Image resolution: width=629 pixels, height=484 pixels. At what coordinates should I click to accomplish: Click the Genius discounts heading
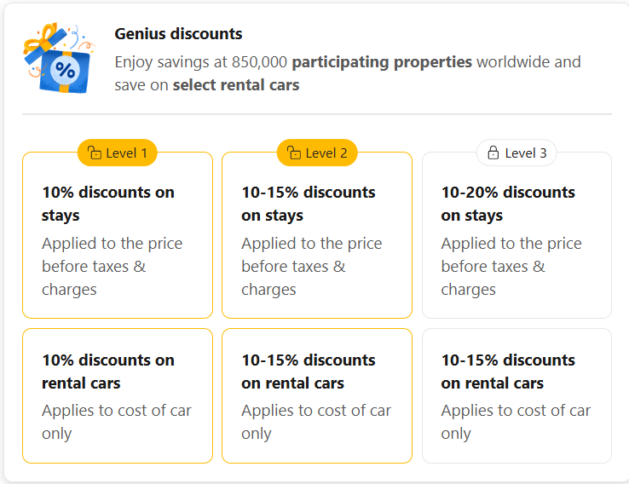coord(178,34)
